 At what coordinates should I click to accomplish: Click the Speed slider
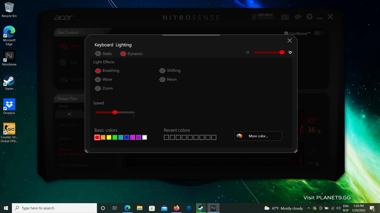point(115,112)
